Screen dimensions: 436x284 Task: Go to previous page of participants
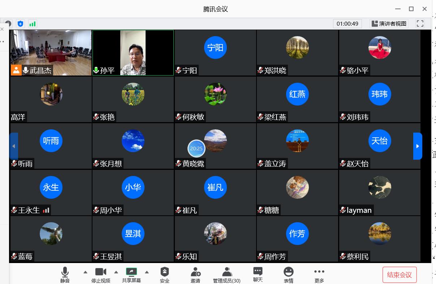click(14, 146)
